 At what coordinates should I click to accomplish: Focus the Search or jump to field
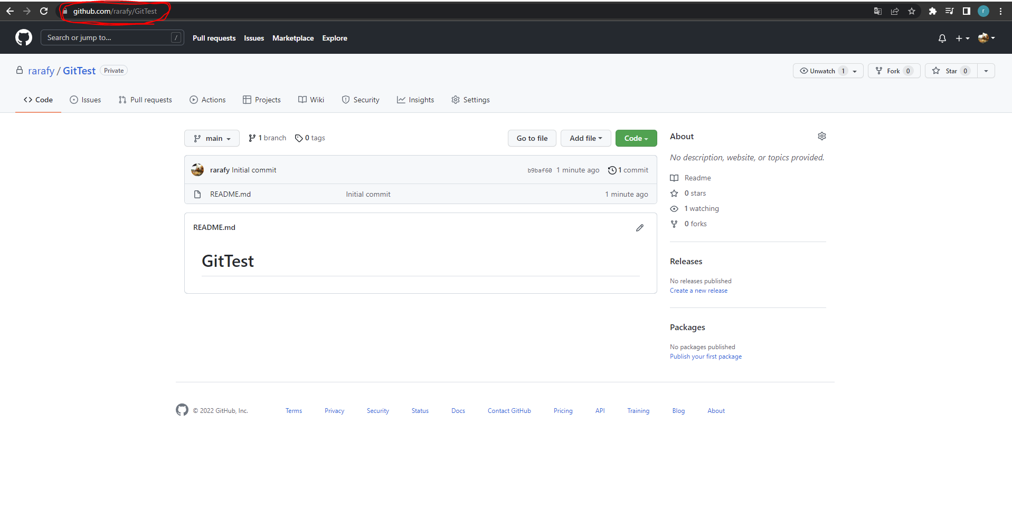(x=106, y=38)
